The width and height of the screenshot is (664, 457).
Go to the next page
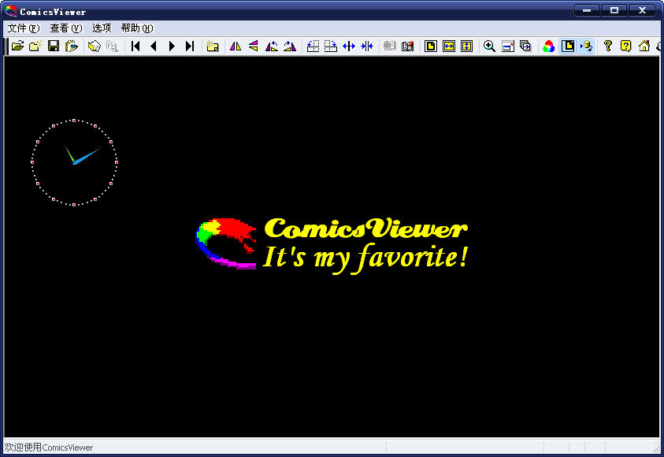click(172, 46)
